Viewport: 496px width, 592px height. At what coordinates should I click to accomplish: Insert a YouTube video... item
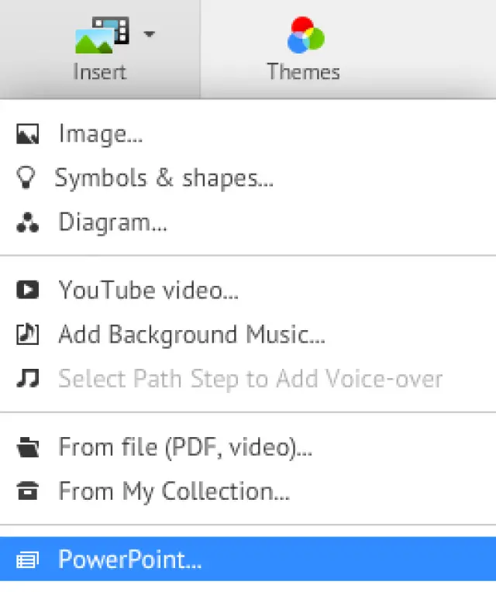[148, 291]
